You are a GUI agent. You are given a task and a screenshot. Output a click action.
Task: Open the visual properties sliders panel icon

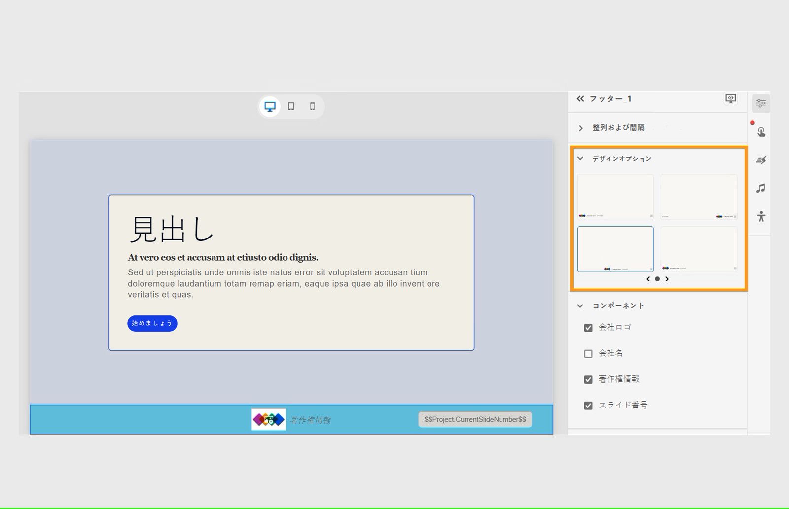761,103
